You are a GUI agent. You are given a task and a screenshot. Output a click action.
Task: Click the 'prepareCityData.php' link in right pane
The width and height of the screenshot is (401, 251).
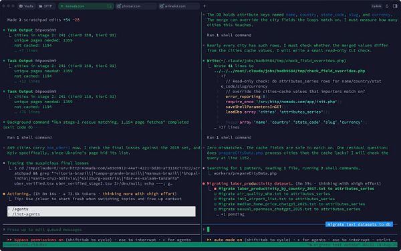(x=241, y=153)
